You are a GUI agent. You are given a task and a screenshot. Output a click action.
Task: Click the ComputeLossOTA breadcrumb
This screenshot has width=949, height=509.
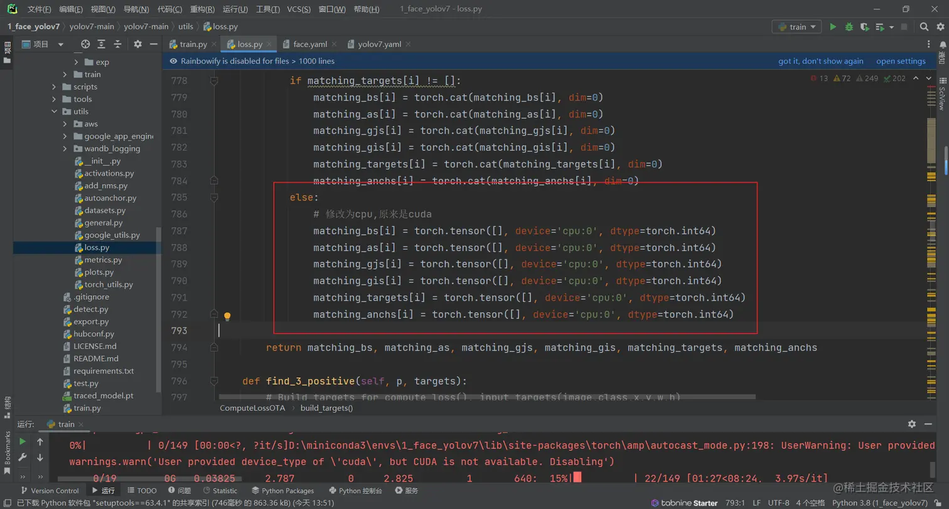tap(252, 407)
